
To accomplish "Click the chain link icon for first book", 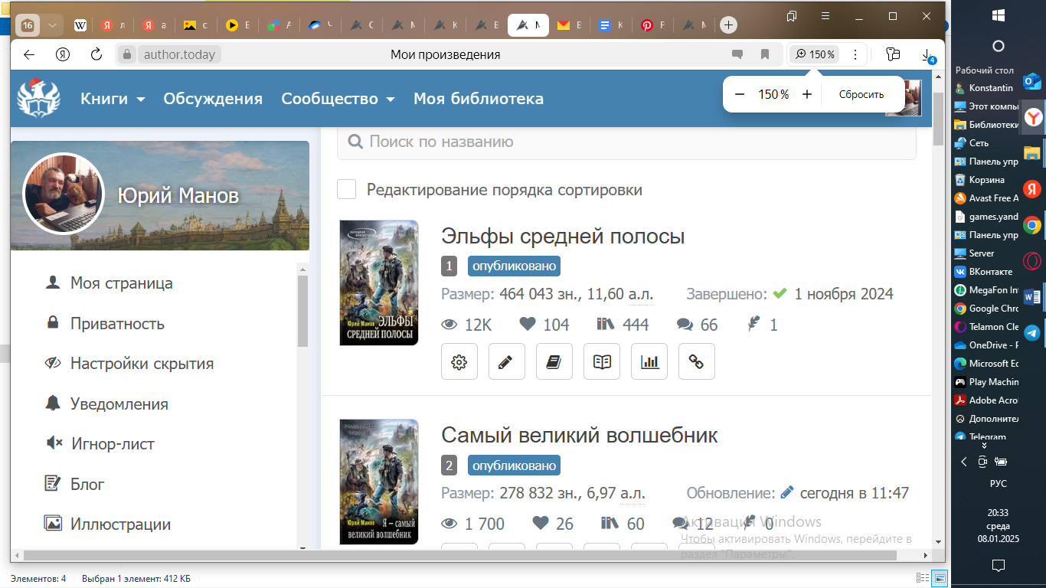I will click(696, 362).
